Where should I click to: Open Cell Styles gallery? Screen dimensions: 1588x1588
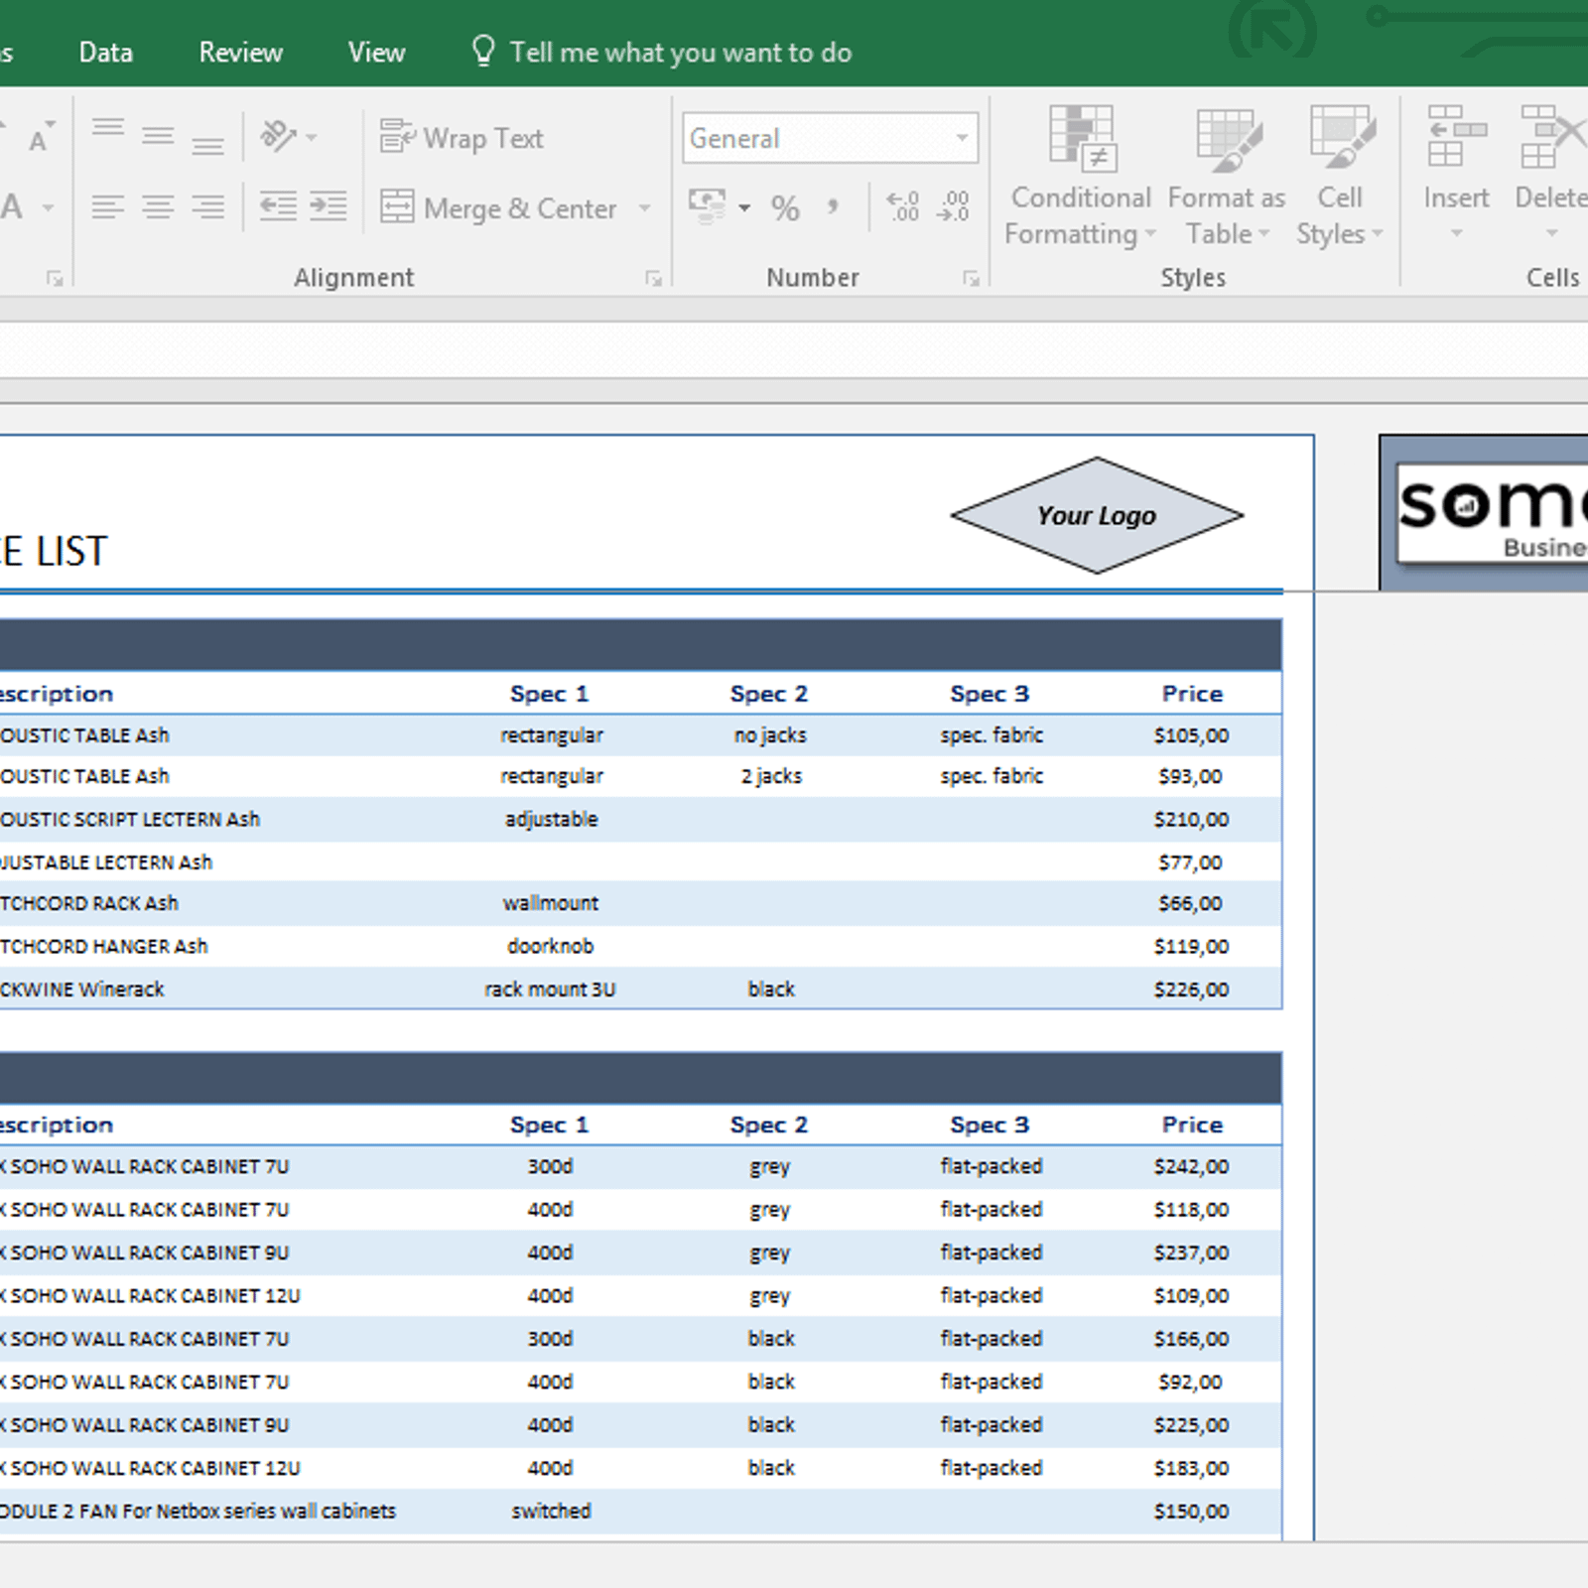pos(1340,176)
